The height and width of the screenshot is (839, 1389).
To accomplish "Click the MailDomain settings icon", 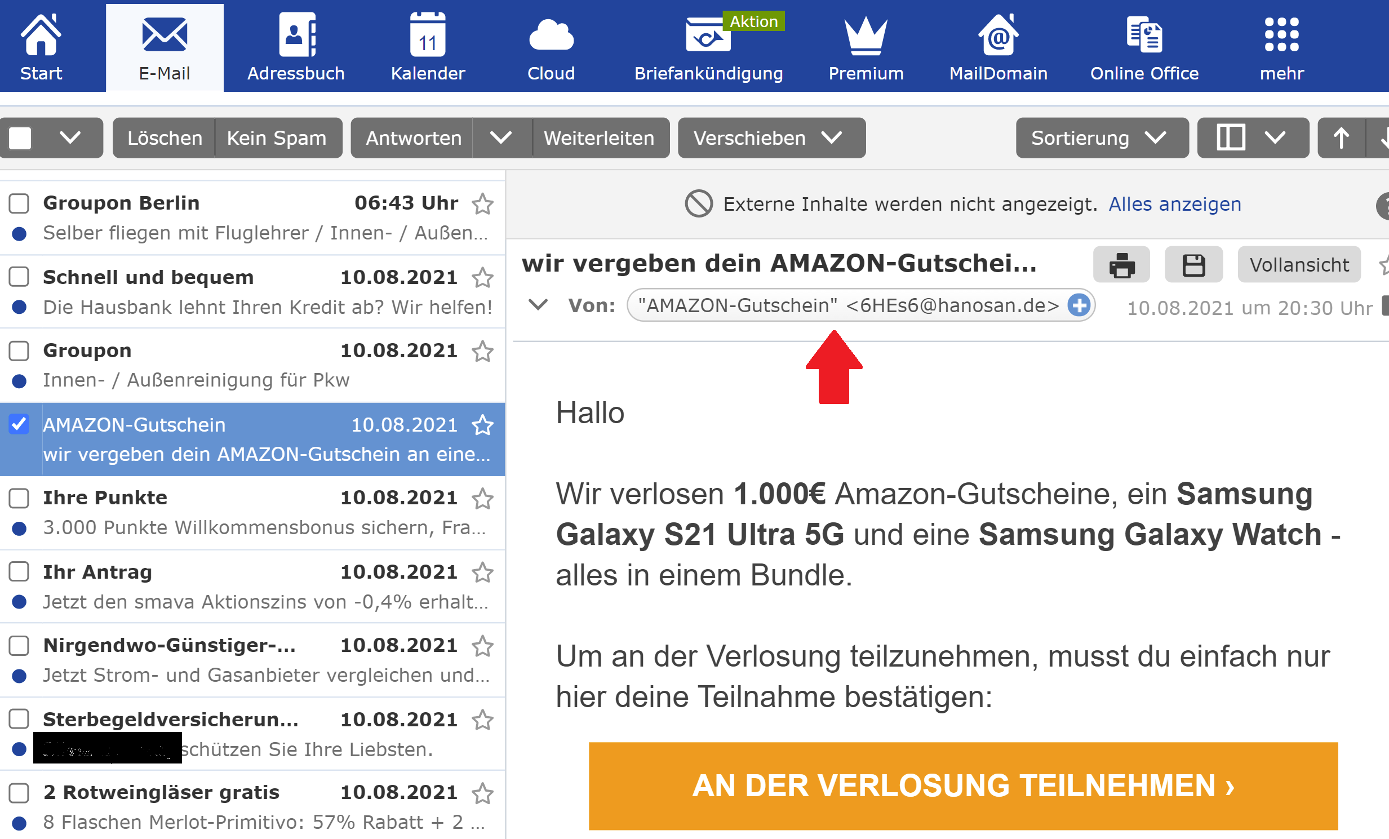I will (x=1001, y=35).
